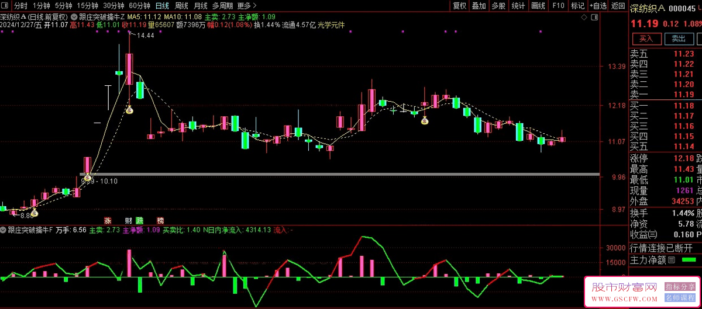Click the MA10: 11.08 indicator value

click(183, 18)
